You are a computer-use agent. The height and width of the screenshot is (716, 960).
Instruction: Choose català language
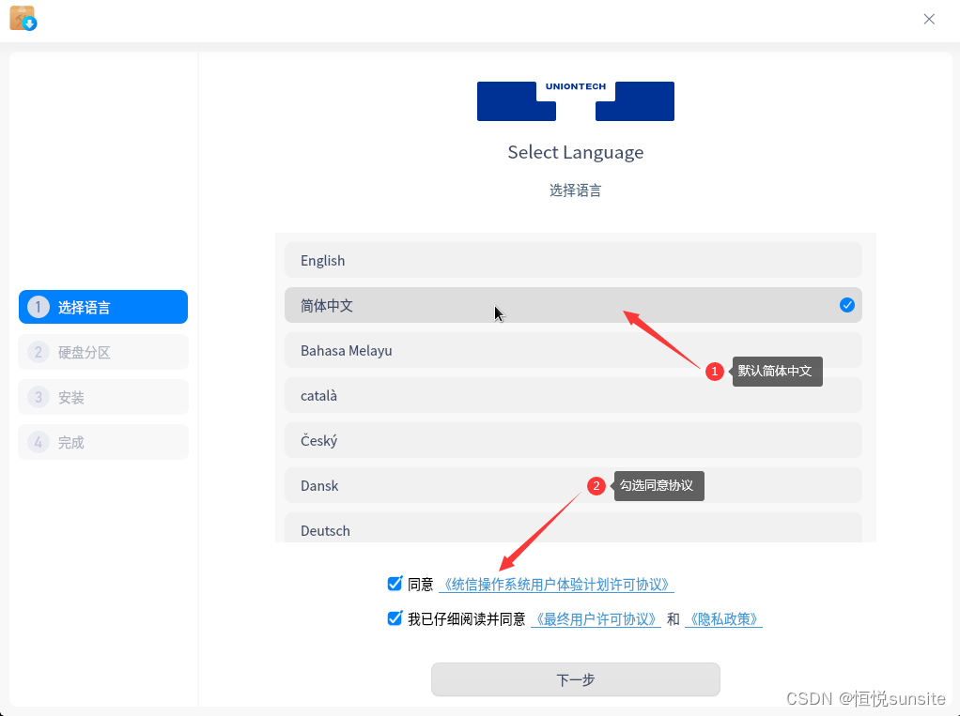(x=573, y=395)
